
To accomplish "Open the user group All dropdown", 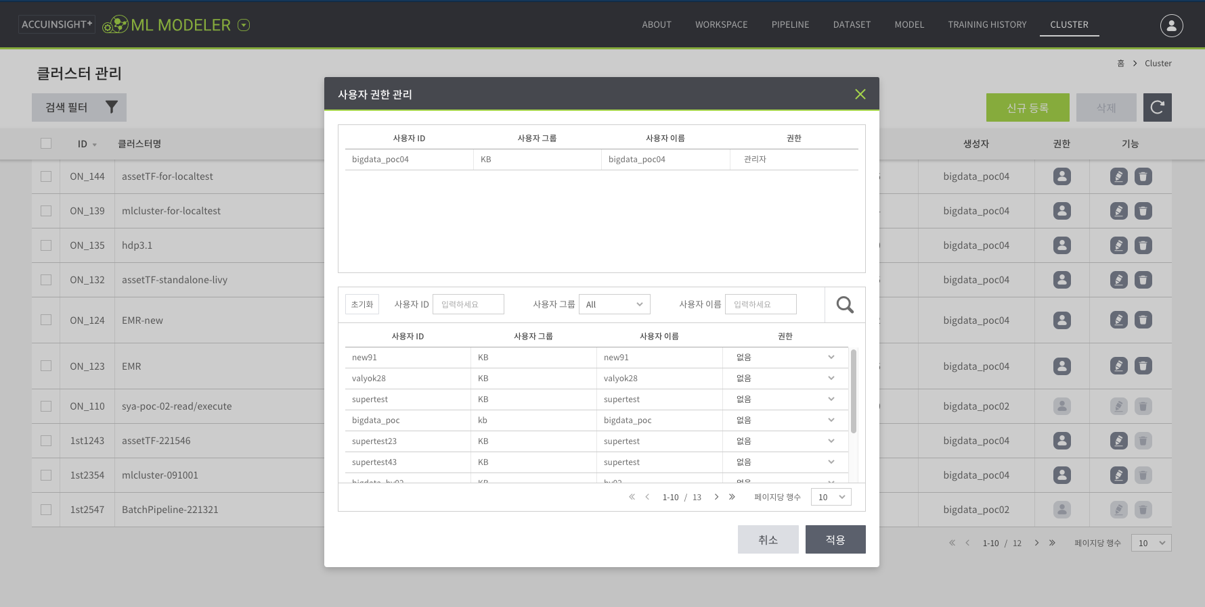I will [x=615, y=304].
